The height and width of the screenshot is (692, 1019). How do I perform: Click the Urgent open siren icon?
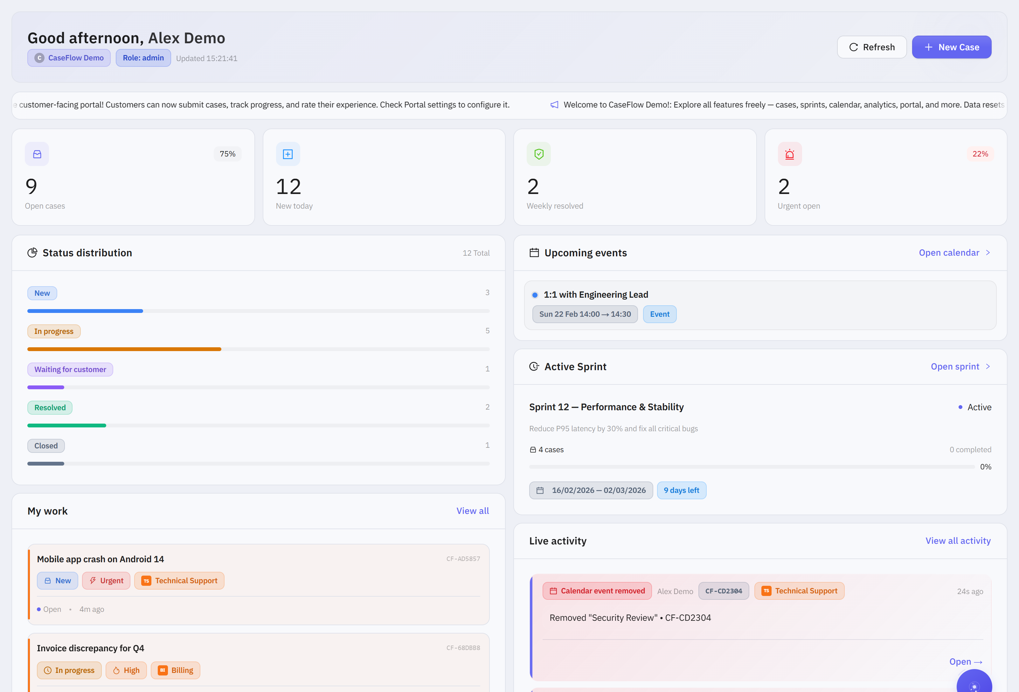tap(790, 154)
